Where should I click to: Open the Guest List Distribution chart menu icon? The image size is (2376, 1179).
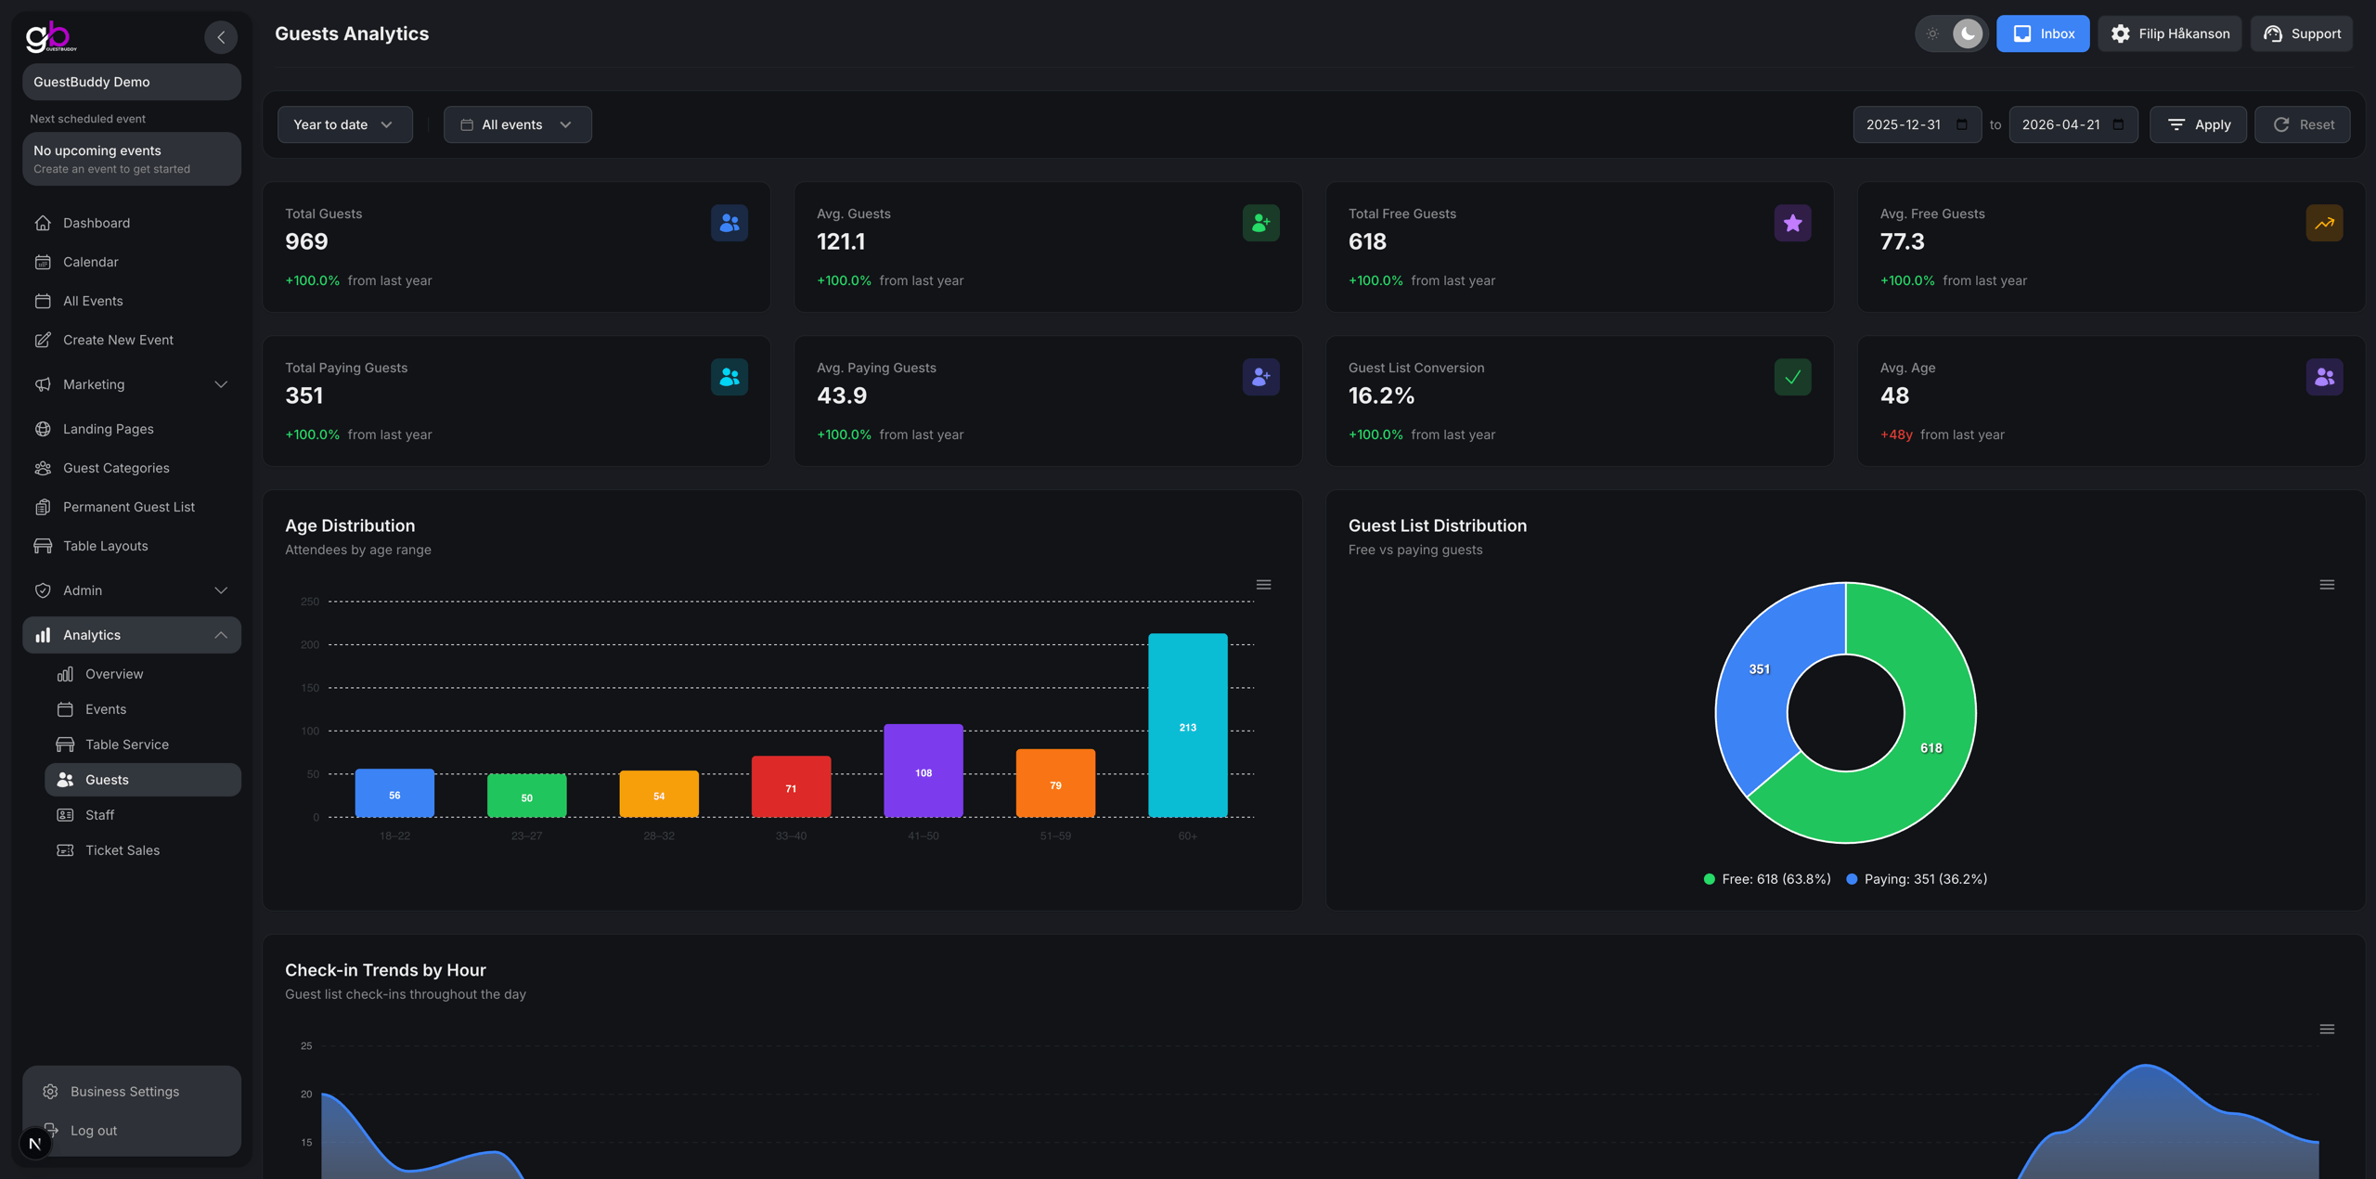point(2327,584)
